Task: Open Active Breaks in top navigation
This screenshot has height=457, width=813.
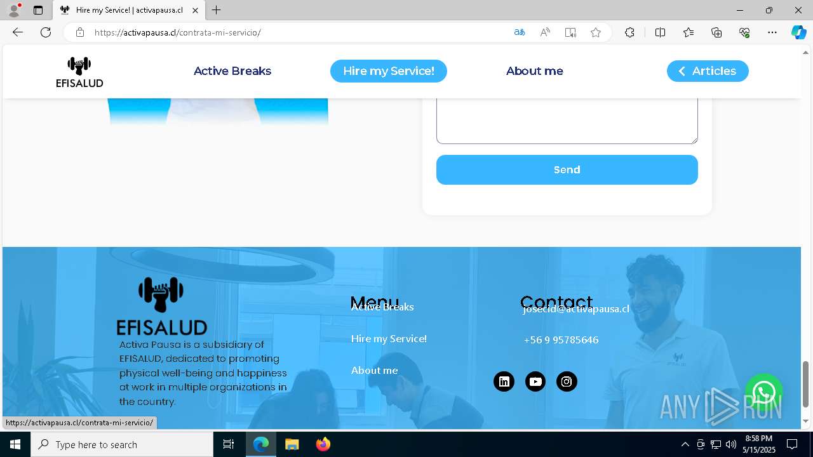Action: [232, 71]
